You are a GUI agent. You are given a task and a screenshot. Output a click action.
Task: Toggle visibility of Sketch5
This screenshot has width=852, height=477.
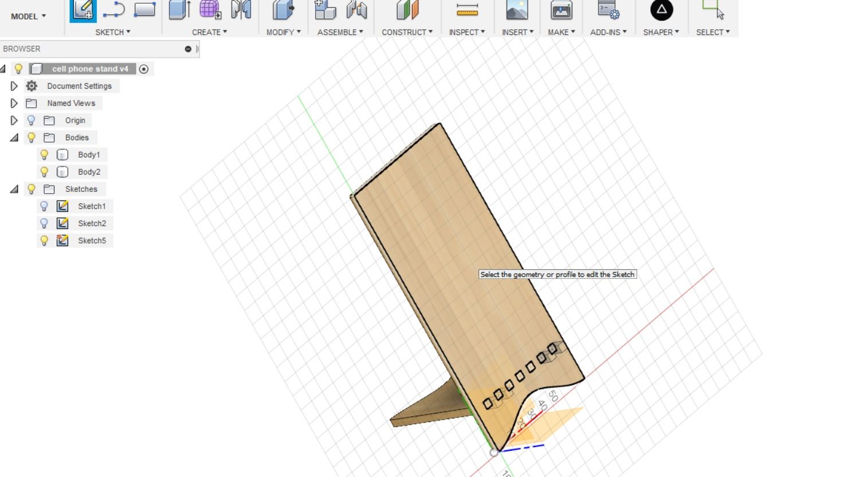[x=45, y=241]
